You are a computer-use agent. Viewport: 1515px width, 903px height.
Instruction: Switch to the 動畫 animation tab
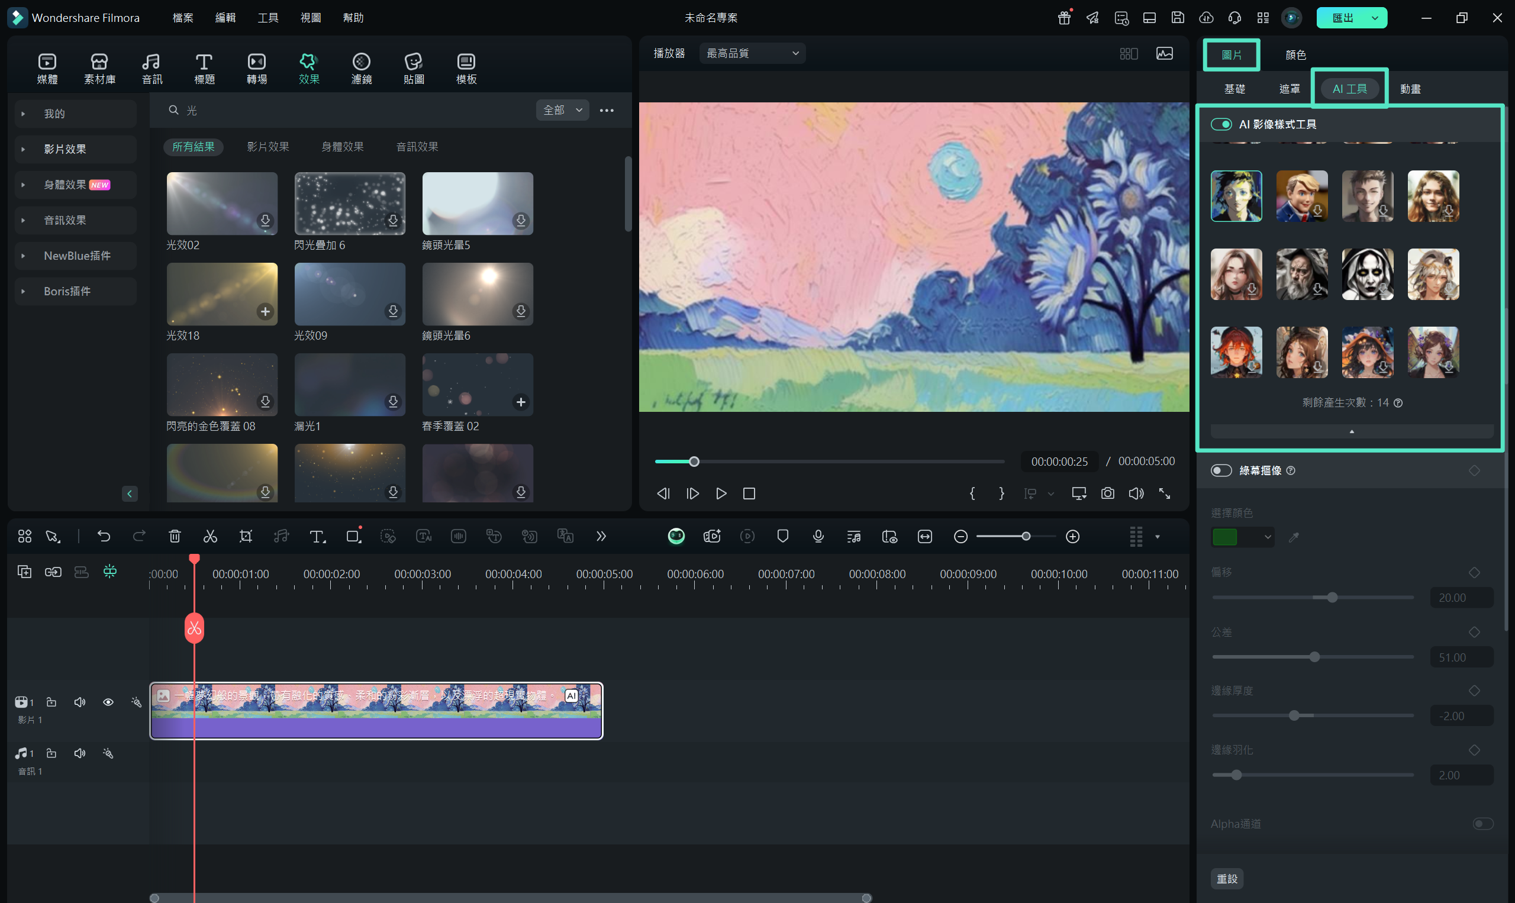(1410, 89)
